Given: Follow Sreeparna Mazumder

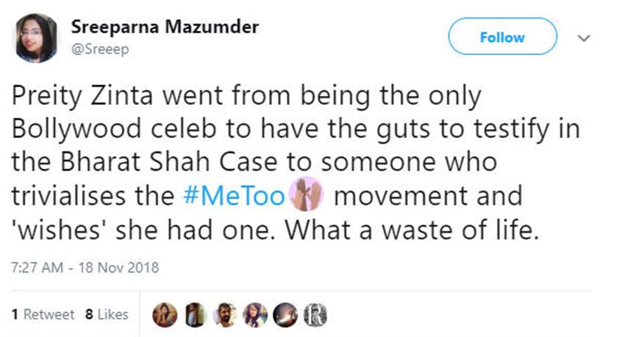Looking at the screenshot, I should pyautogui.click(x=502, y=37).
